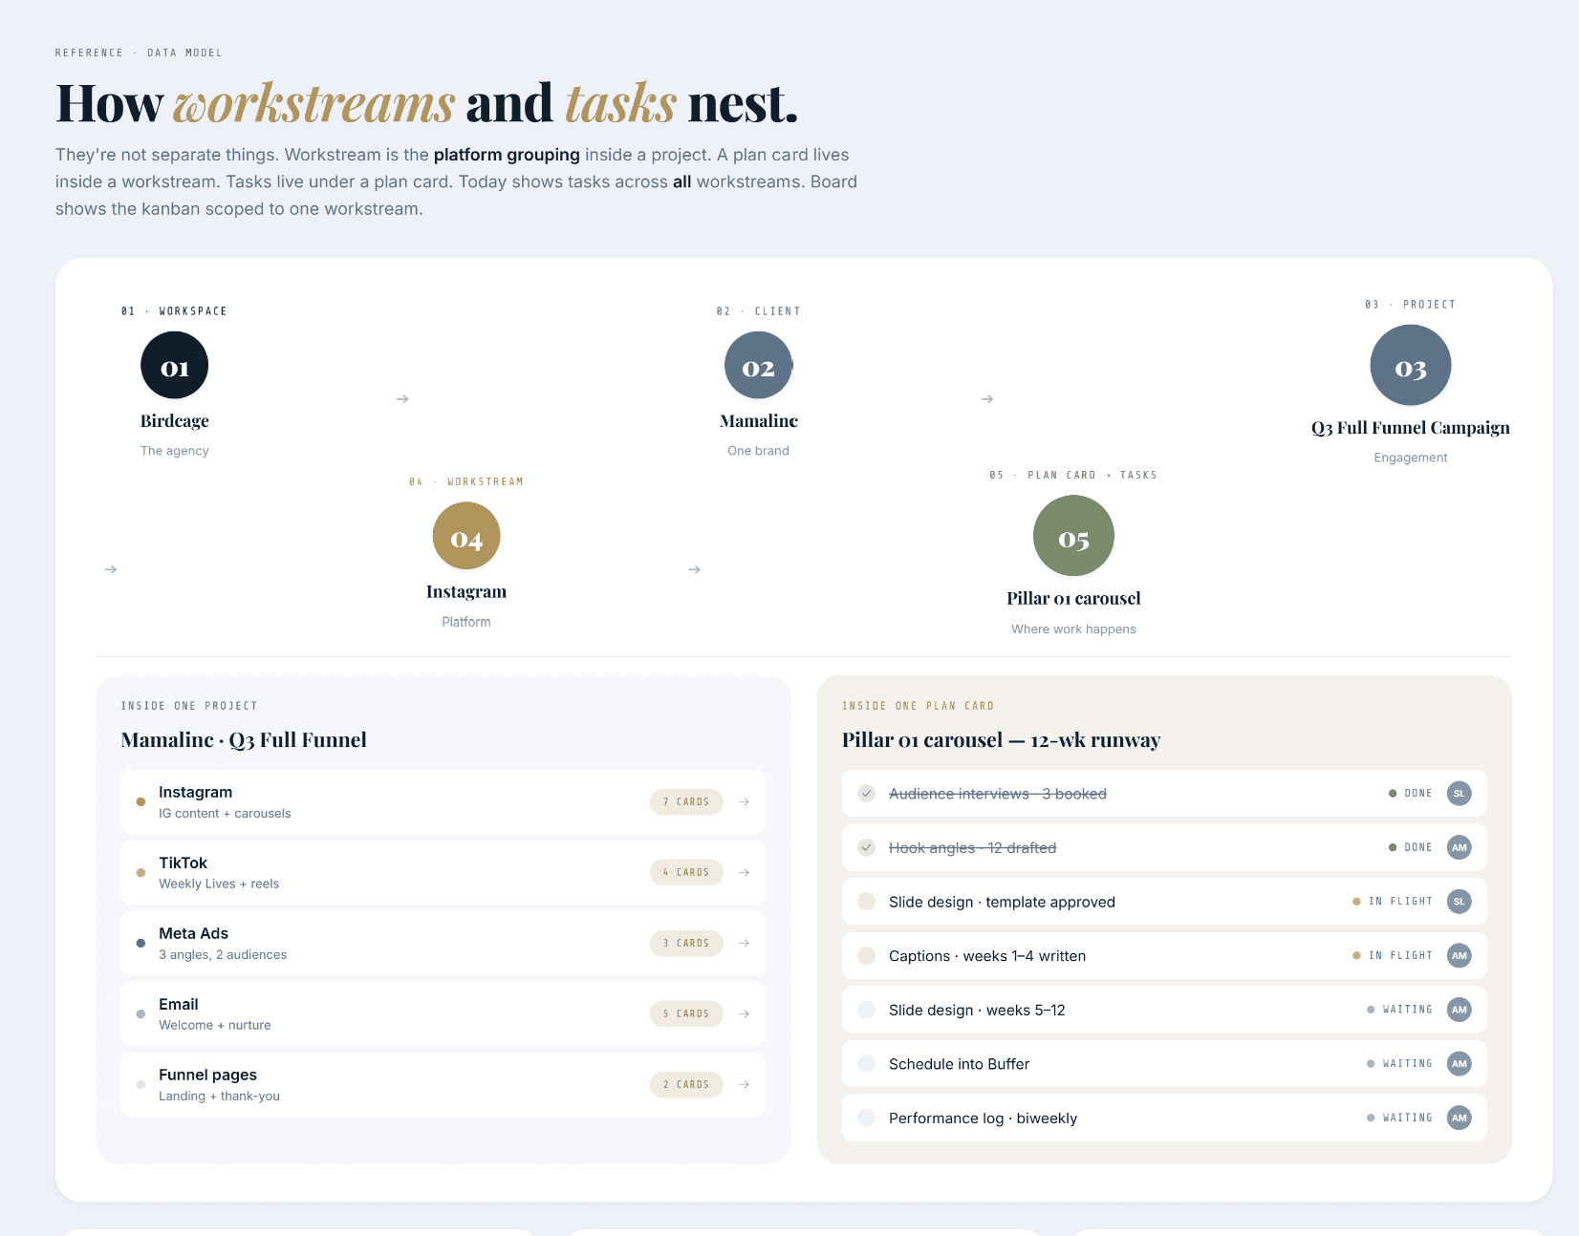Open the arrow on the TikTok workstream row
The height and width of the screenshot is (1236, 1579).
(745, 872)
